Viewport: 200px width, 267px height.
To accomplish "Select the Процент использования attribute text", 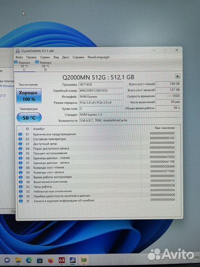I will (50, 153).
